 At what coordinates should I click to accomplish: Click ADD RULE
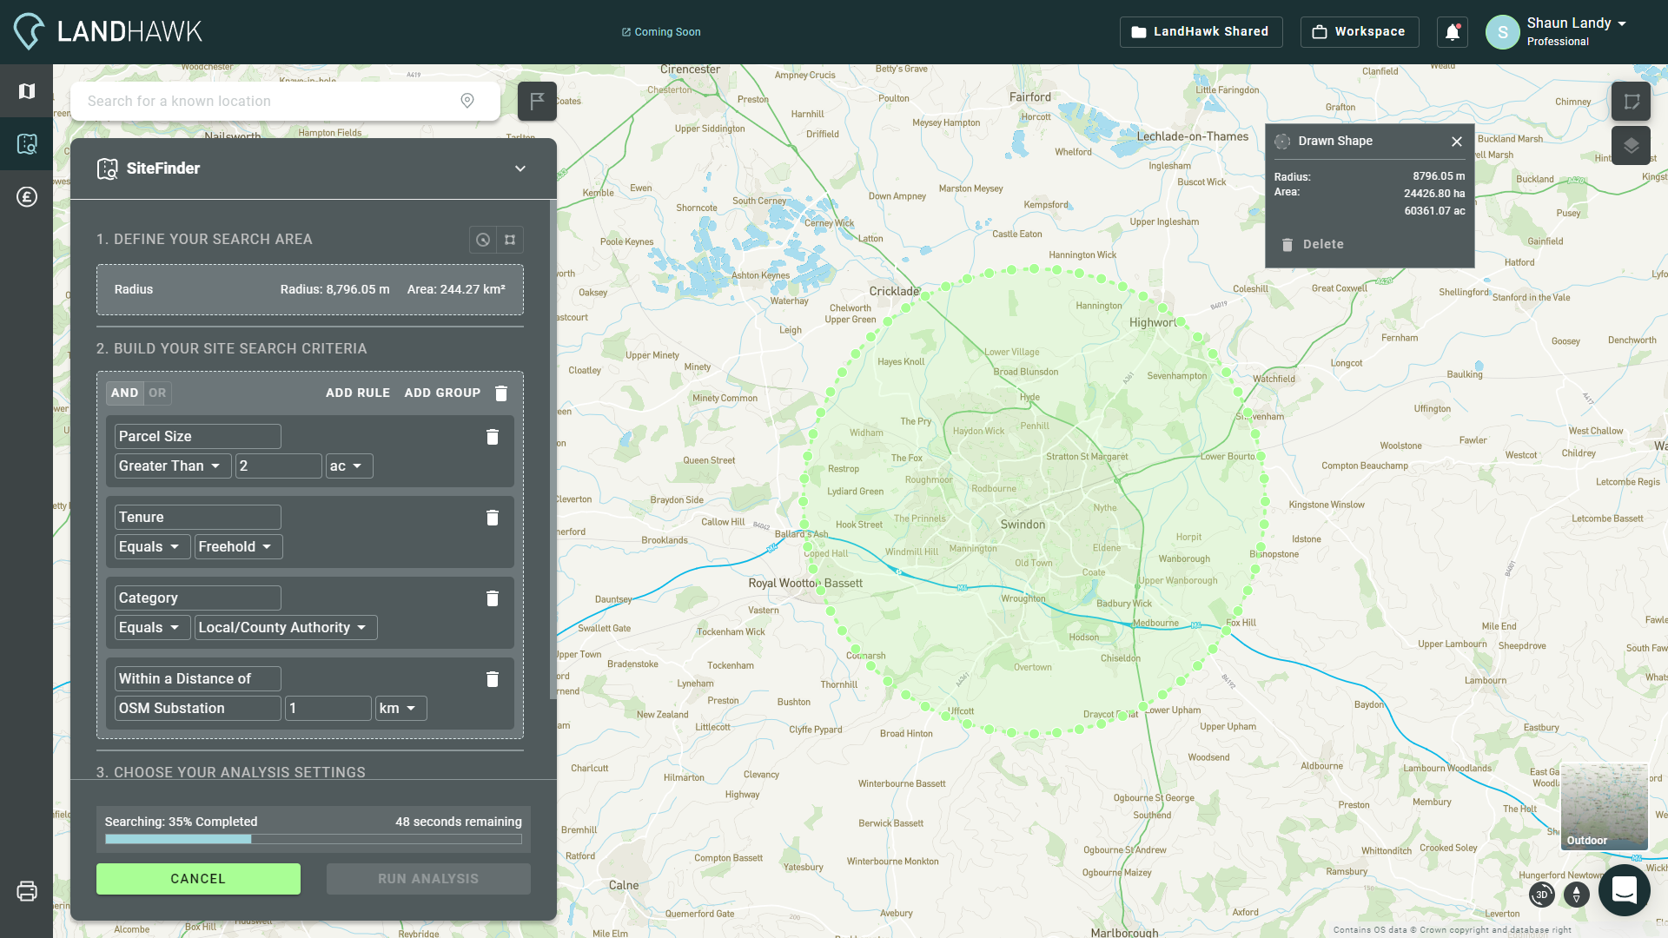tap(358, 393)
